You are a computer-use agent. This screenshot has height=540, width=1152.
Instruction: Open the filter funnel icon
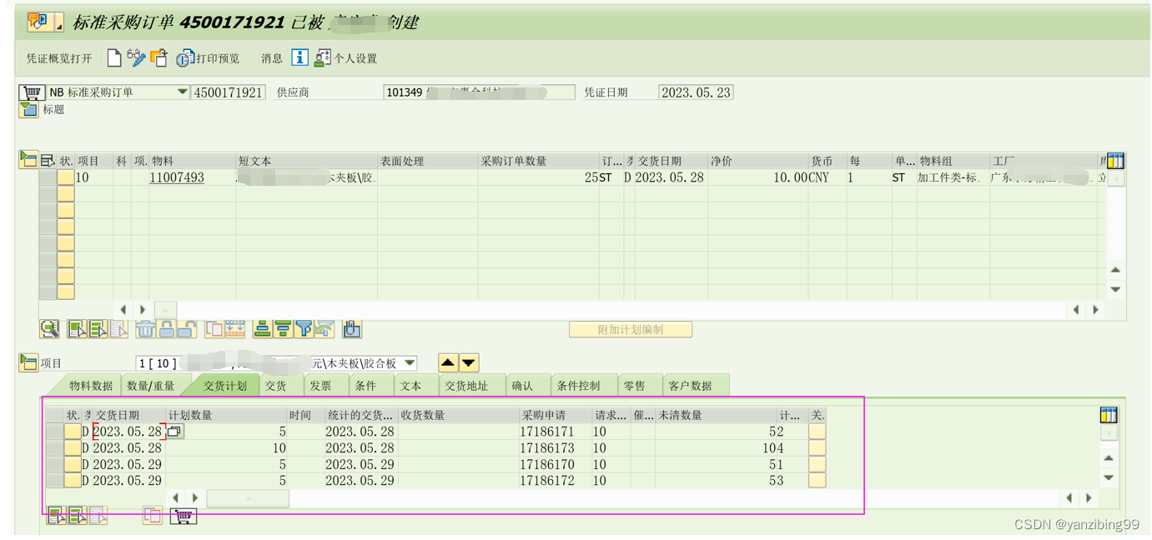pyautogui.click(x=303, y=329)
